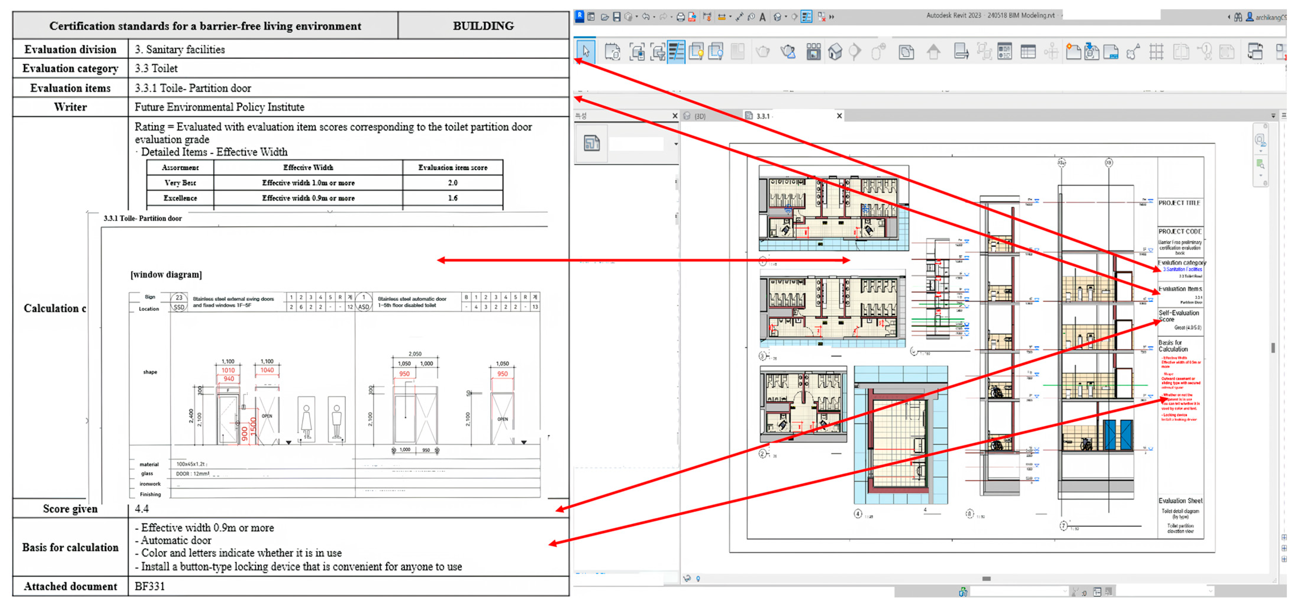The image size is (1297, 614).
Task: Open the Properties type selector dropdown
Action: (676, 144)
